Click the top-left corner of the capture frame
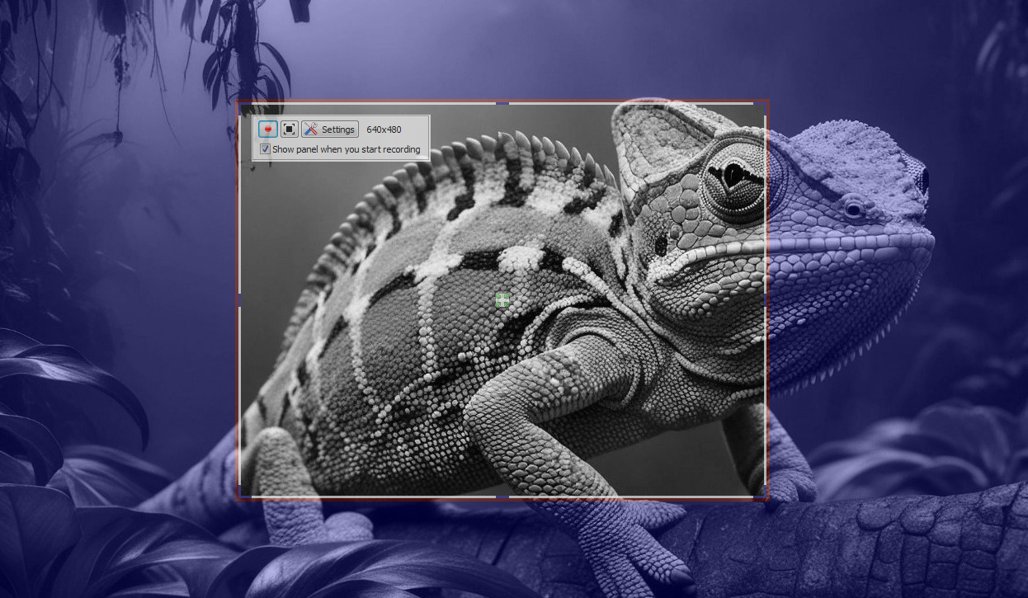This screenshot has width=1028, height=598. (239, 103)
